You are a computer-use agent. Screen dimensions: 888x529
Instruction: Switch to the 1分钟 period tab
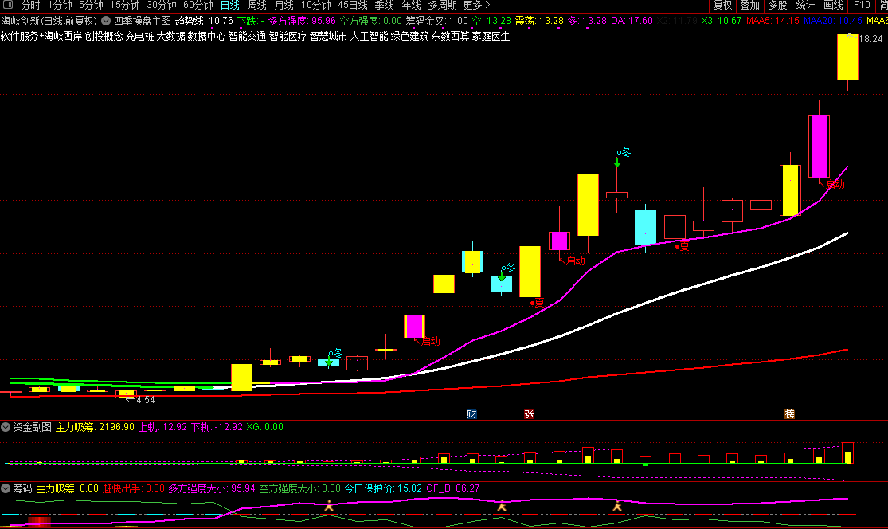[x=60, y=5]
